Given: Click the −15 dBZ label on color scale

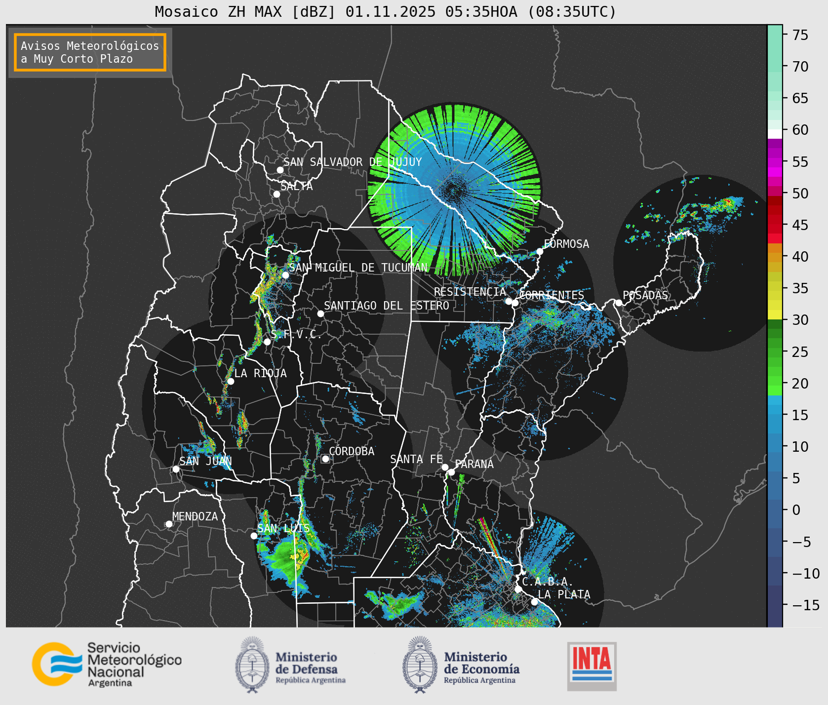Looking at the screenshot, I should (806, 605).
